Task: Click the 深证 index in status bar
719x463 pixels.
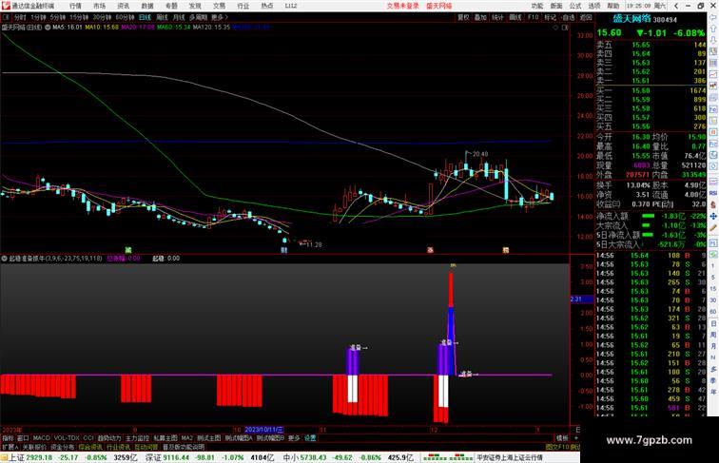Action: (153, 457)
